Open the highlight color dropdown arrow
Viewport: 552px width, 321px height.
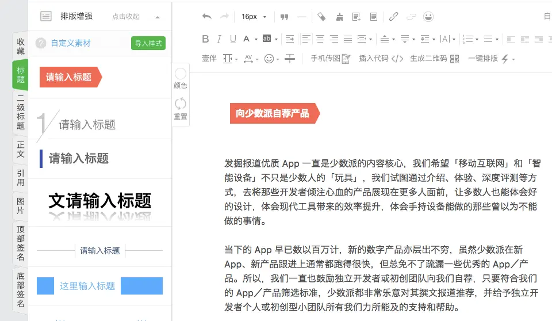276,40
